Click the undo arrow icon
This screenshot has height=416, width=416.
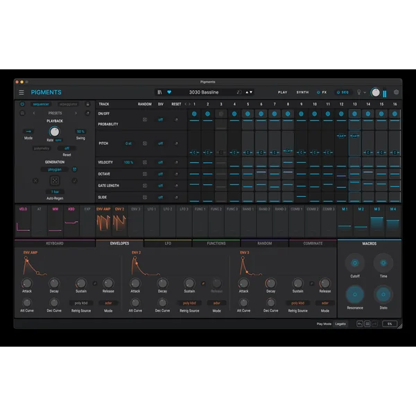(x=360, y=324)
